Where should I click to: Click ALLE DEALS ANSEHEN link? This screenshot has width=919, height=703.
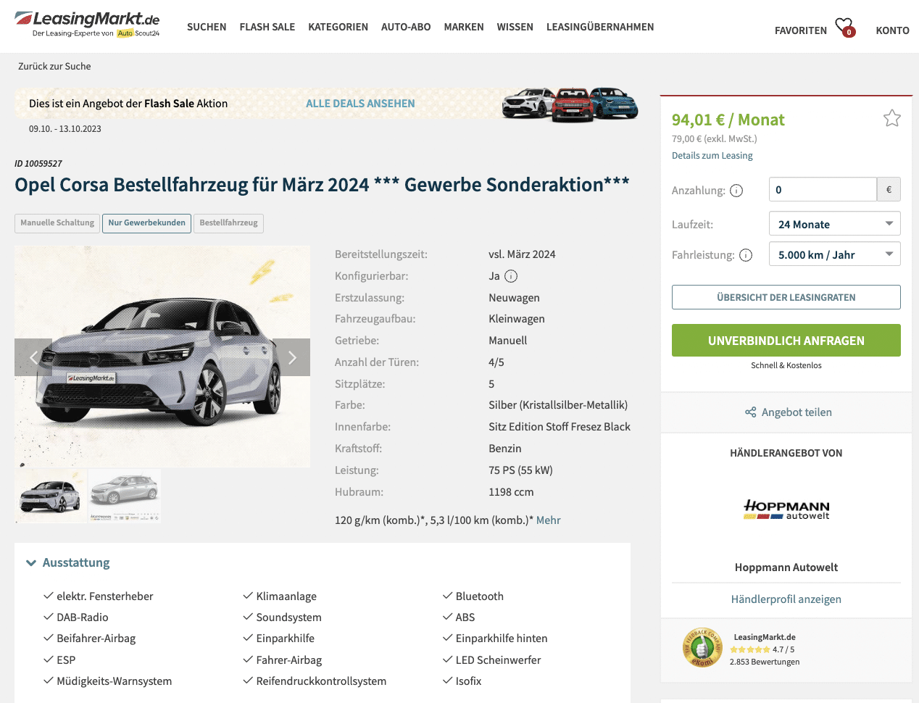coord(360,104)
